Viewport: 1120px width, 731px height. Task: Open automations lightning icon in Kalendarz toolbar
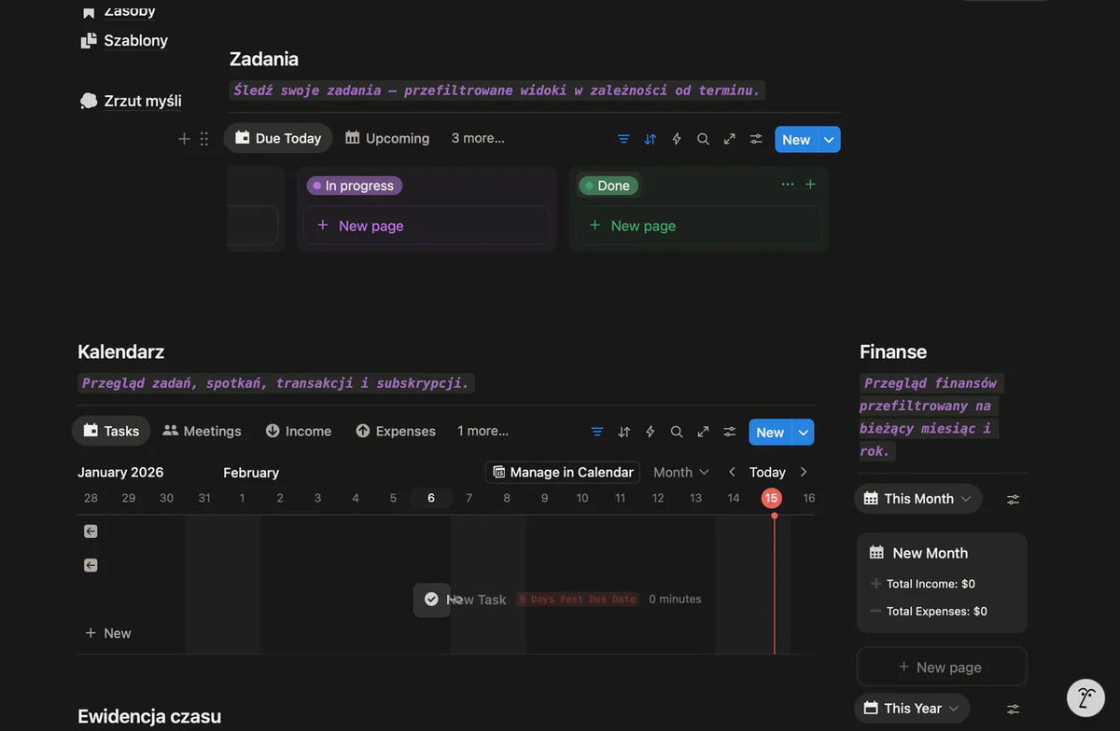(651, 432)
